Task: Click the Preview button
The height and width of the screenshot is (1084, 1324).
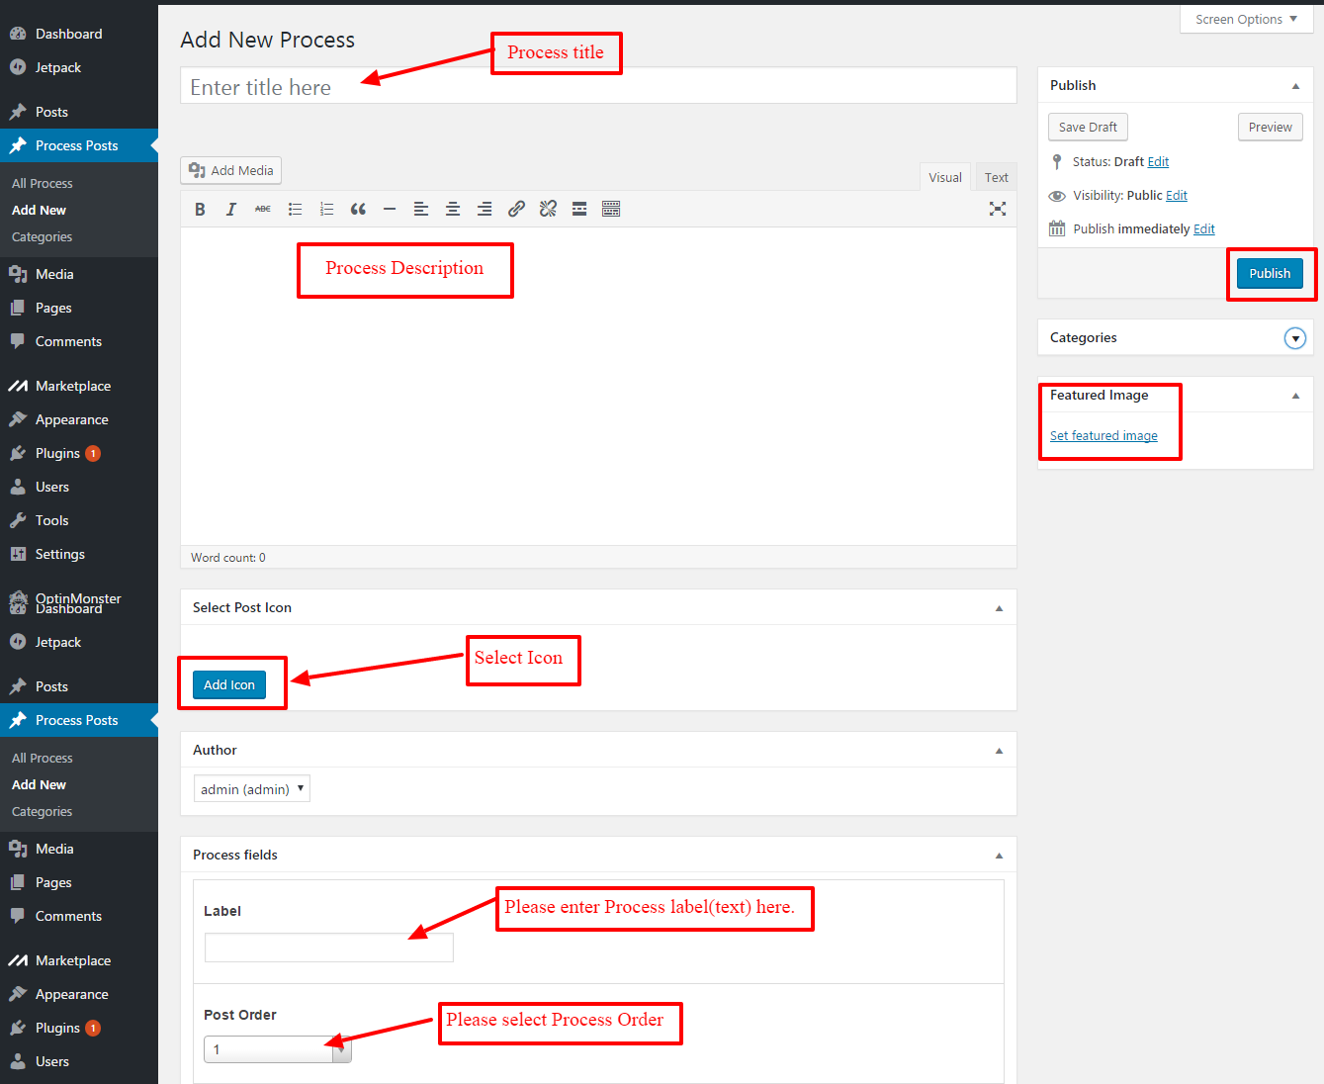Action: [x=1271, y=127]
